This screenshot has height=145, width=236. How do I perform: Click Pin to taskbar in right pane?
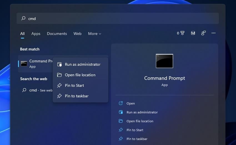coord(137,139)
